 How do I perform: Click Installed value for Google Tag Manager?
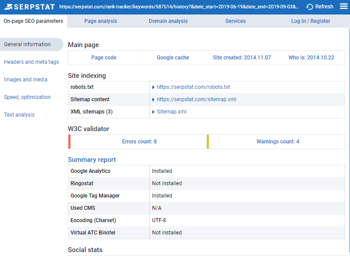[x=162, y=196]
